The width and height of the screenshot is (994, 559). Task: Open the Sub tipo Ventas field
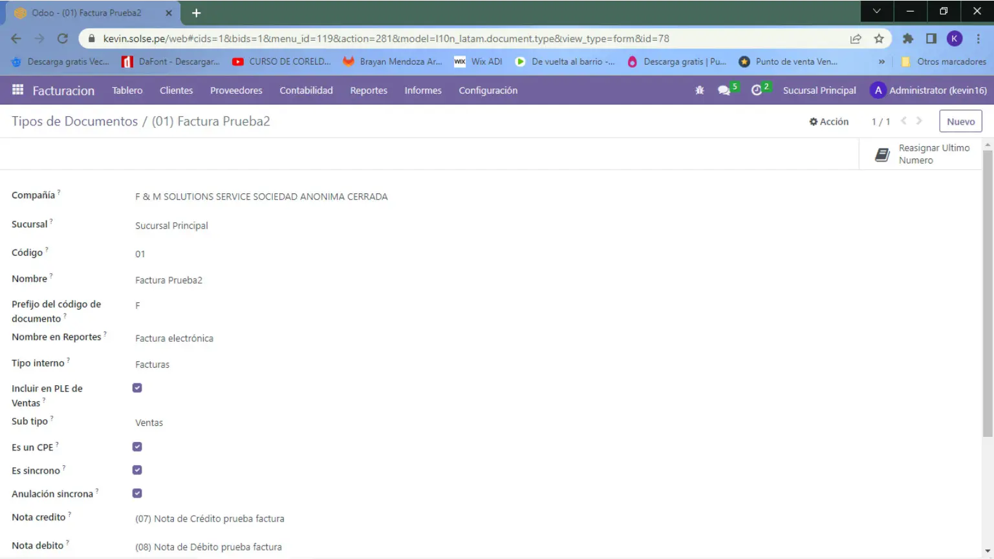149,423
